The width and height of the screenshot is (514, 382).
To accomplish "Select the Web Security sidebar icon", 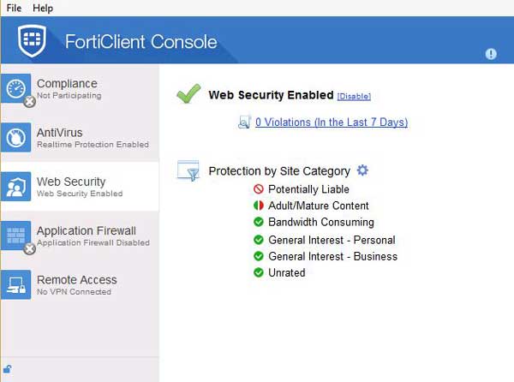I will pos(18,187).
